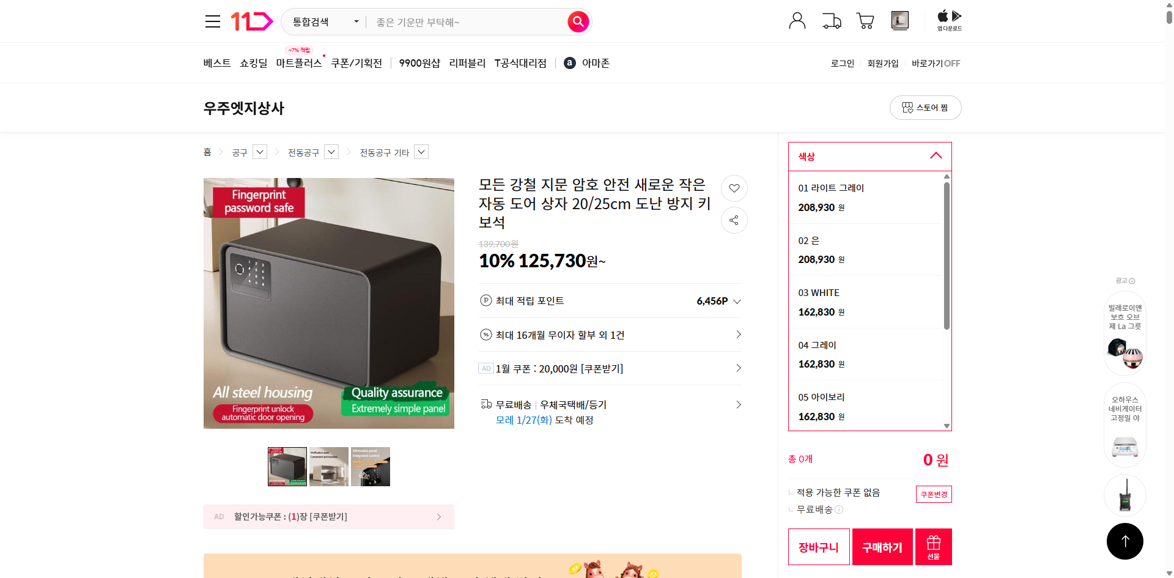Click the 선물 gift icon button
Image resolution: width=1174 pixels, height=578 pixels.
point(932,546)
